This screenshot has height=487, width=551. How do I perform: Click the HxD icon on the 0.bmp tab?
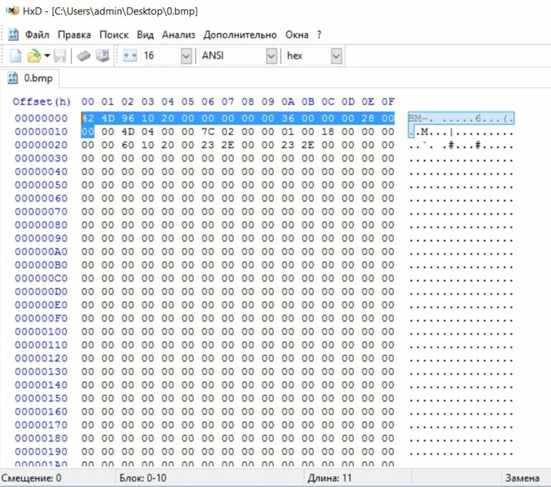point(12,78)
